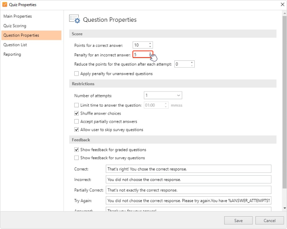Click the Partially Correct feedback text field
287x229 pixels.
point(188,190)
